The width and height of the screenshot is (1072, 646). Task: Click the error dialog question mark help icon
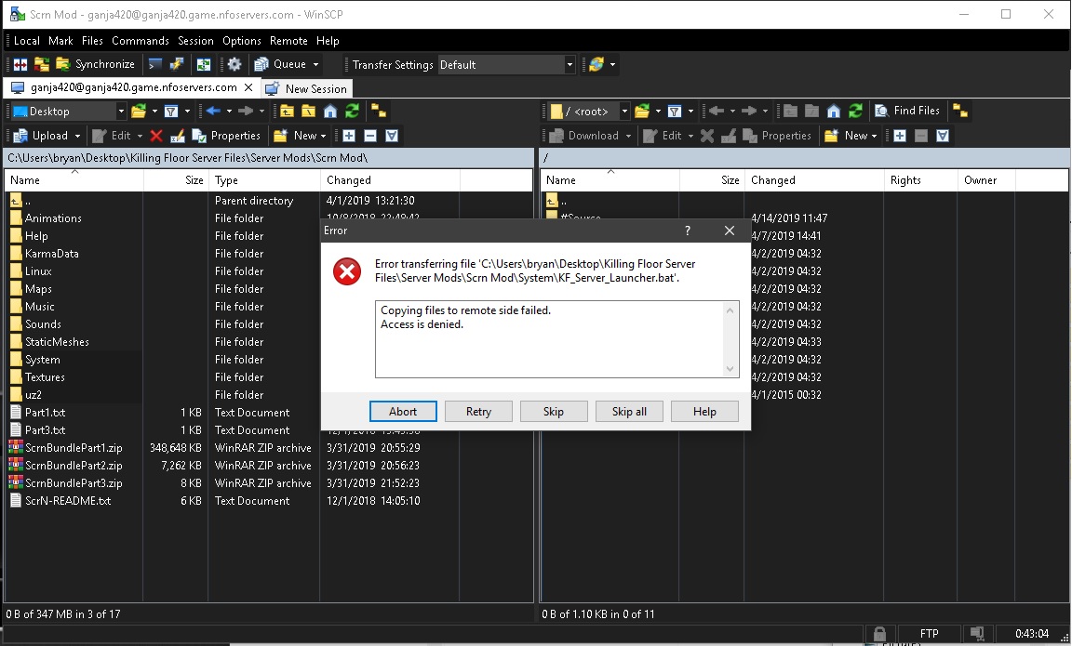click(x=688, y=231)
